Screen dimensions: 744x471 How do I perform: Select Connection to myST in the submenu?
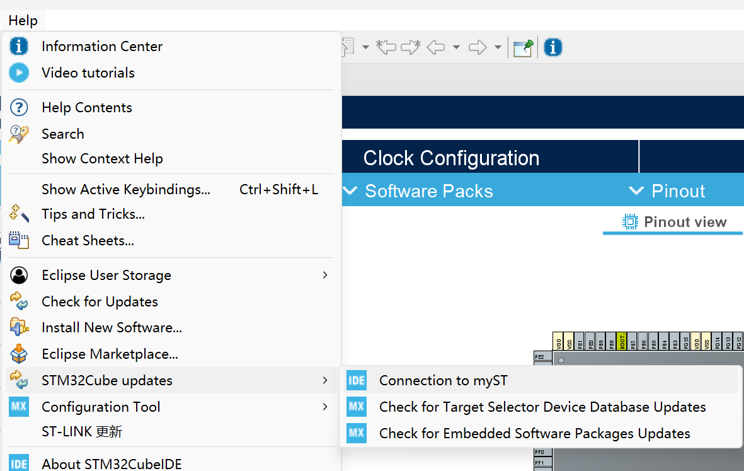tap(443, 380)
